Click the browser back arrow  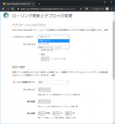click(3, 9)
